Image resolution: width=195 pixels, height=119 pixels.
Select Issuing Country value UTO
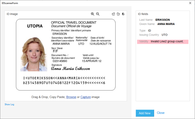(164, 35)
